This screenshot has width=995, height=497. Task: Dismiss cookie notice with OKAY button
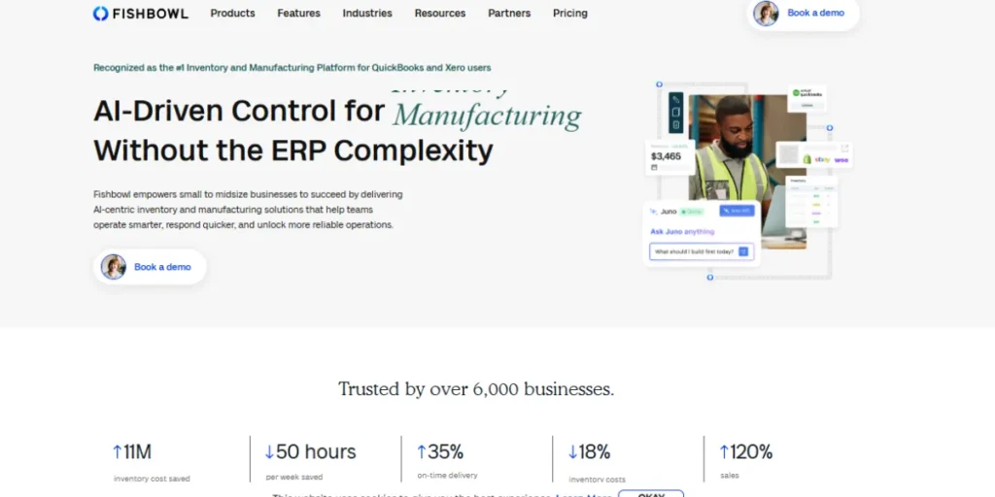[651, 494]
